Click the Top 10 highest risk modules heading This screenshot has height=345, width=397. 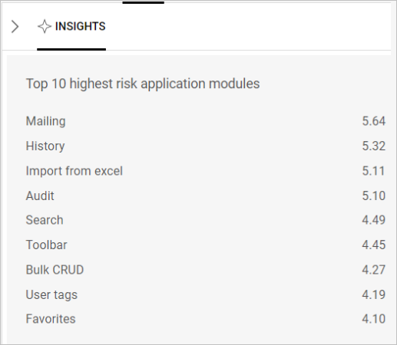coord(143,84)
